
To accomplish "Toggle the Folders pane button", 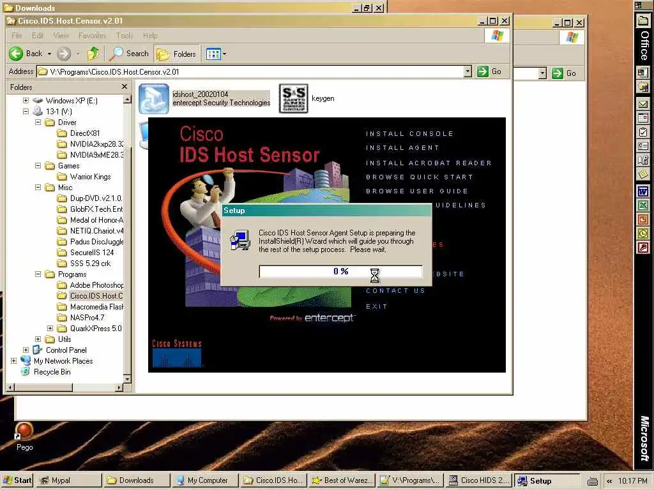I will tap(176, 54).
